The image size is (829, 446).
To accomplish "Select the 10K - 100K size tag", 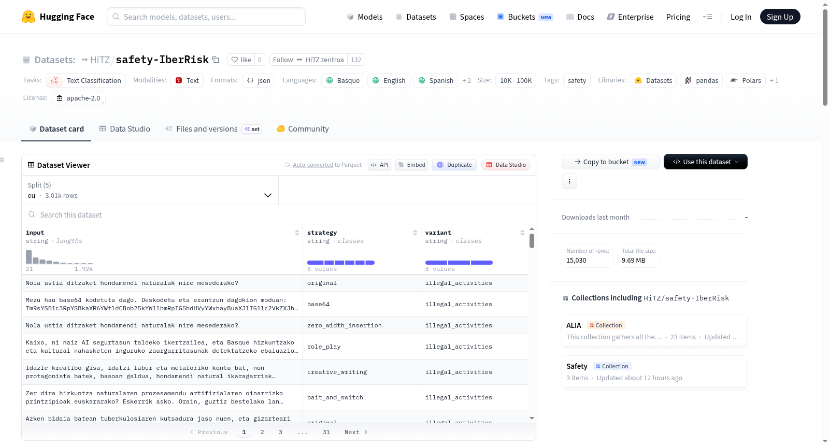I will coord(516,80).
